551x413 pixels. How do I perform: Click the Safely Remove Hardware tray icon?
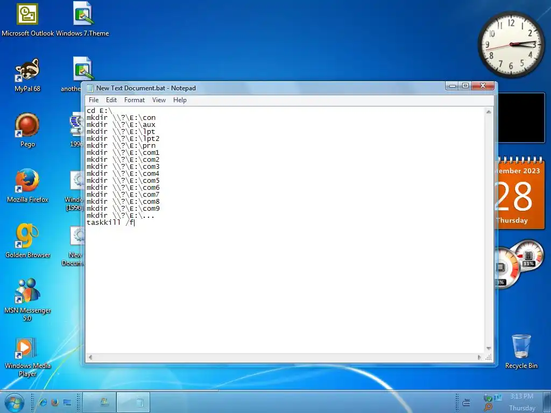coord(488,398)
